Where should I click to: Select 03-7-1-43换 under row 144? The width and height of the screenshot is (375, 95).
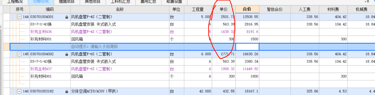(41, 25)
